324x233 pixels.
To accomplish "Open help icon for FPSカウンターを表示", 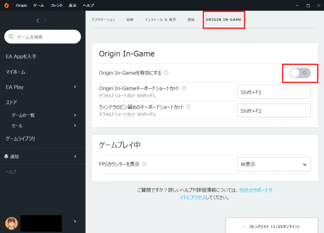I will 144,164.
